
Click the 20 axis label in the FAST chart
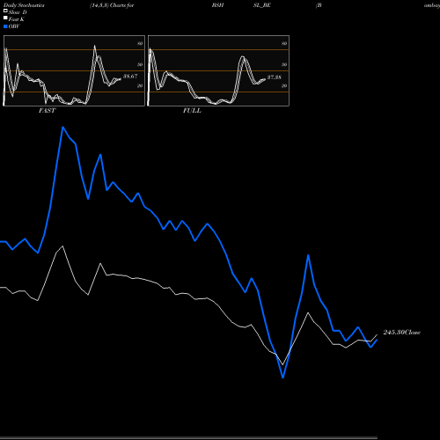click(x=140, y=85)
